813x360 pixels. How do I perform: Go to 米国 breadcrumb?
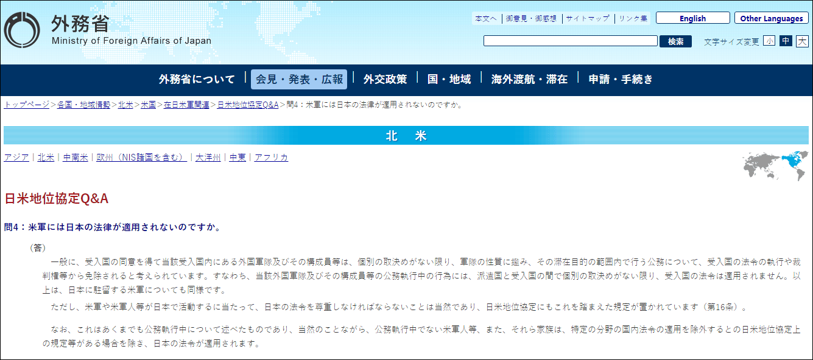pos(148,105)
